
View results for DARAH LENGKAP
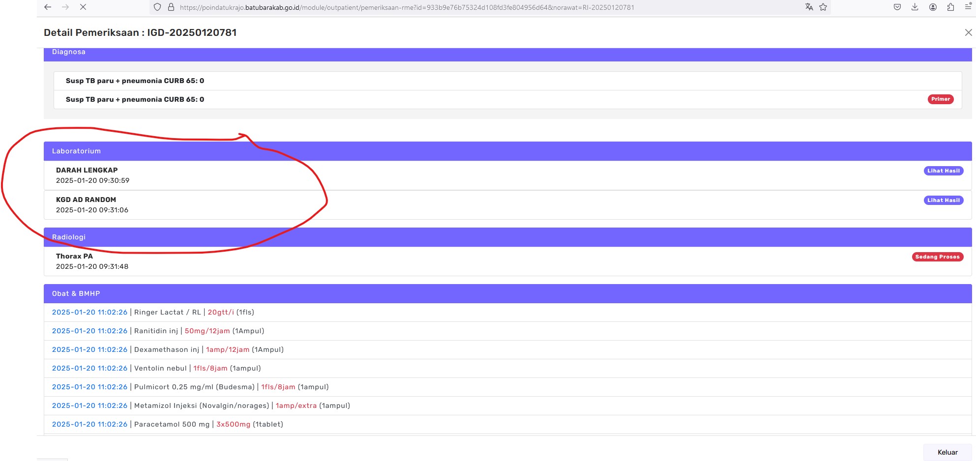[943, 171]
